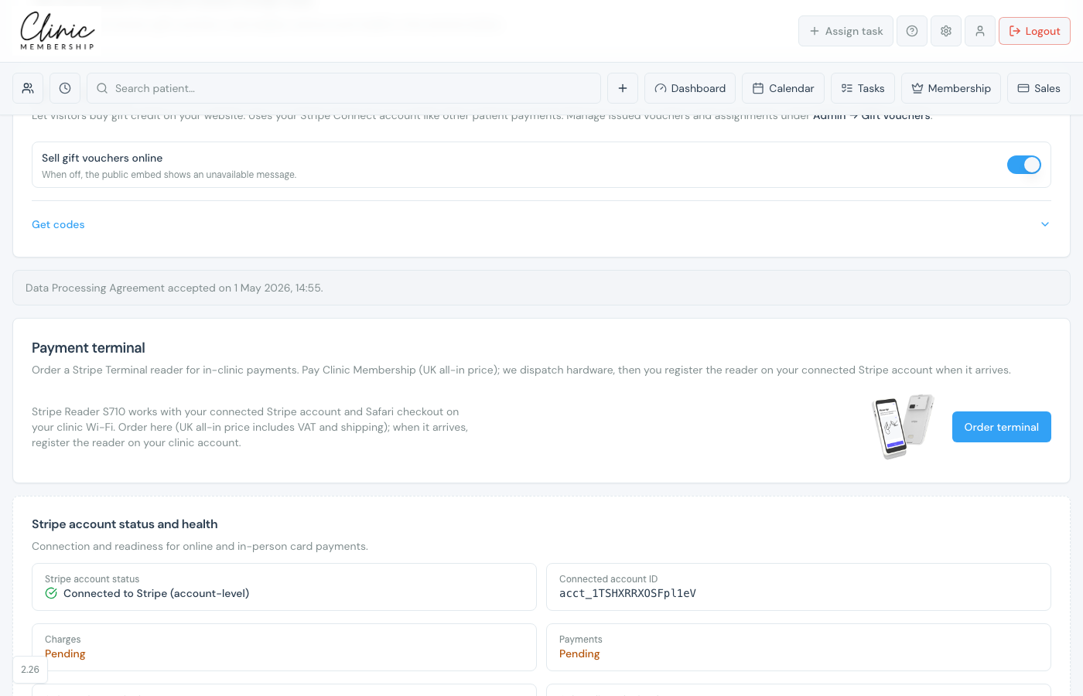Click the Payment terminal heading
The image size is (1083, 696).
pos(88,348)
